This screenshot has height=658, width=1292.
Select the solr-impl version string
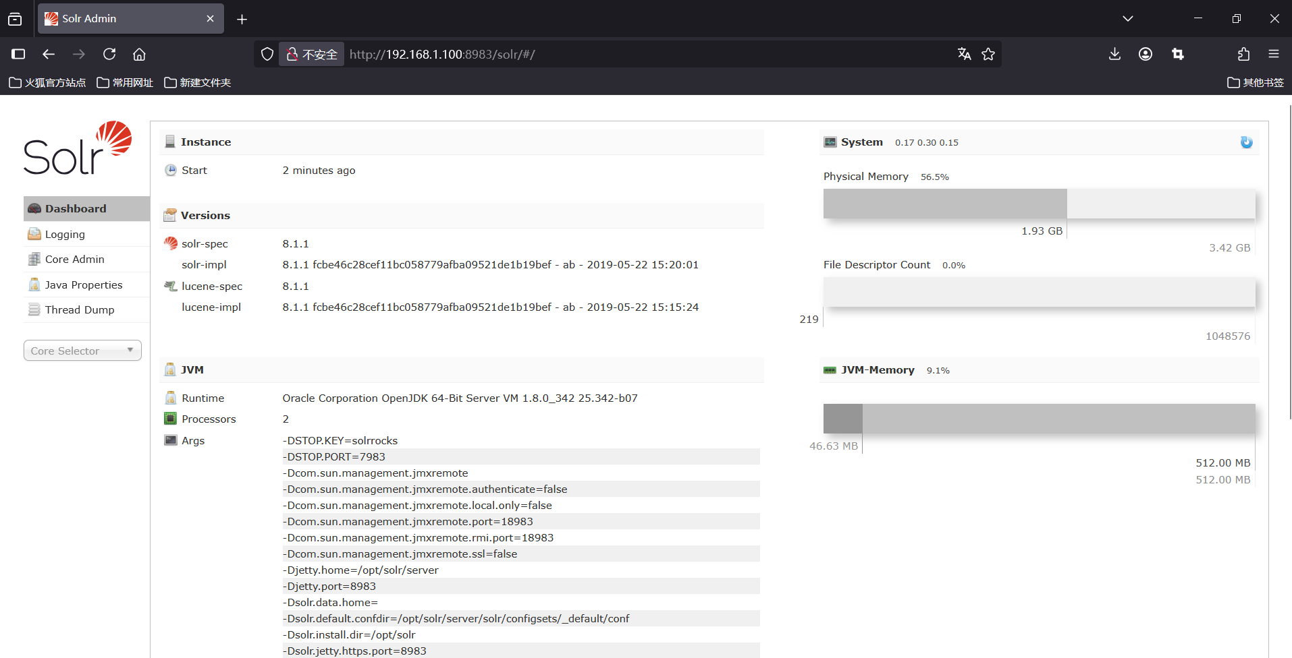(490, 265)
